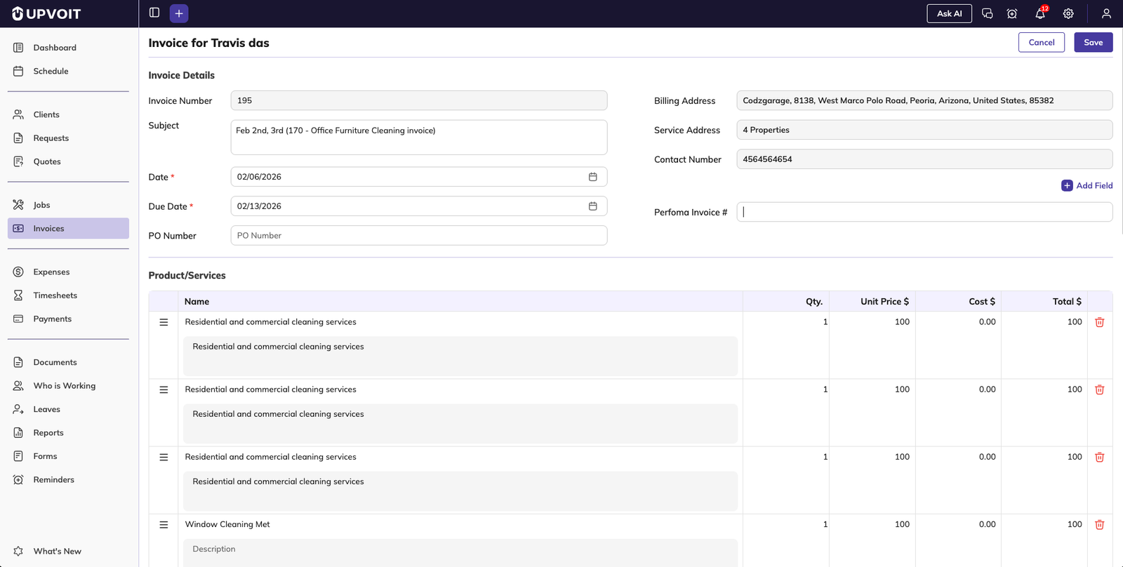This screenshot has height=567, width=1123.
Task: Delete the third Residential cleaning services row
Action: (1100, 457)
